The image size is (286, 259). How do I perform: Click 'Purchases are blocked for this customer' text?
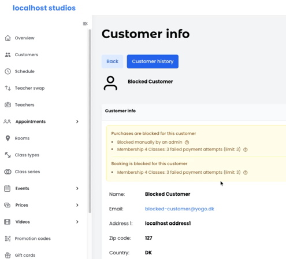(x=154, y=133)
